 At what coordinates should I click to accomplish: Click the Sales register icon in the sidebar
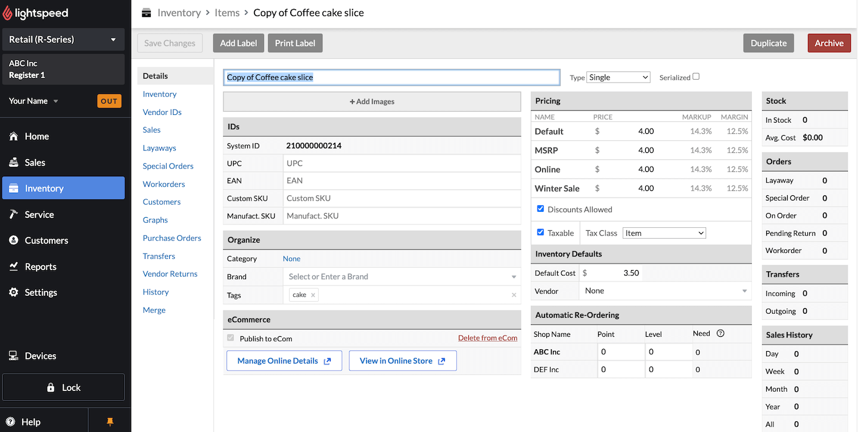(14, 162)
